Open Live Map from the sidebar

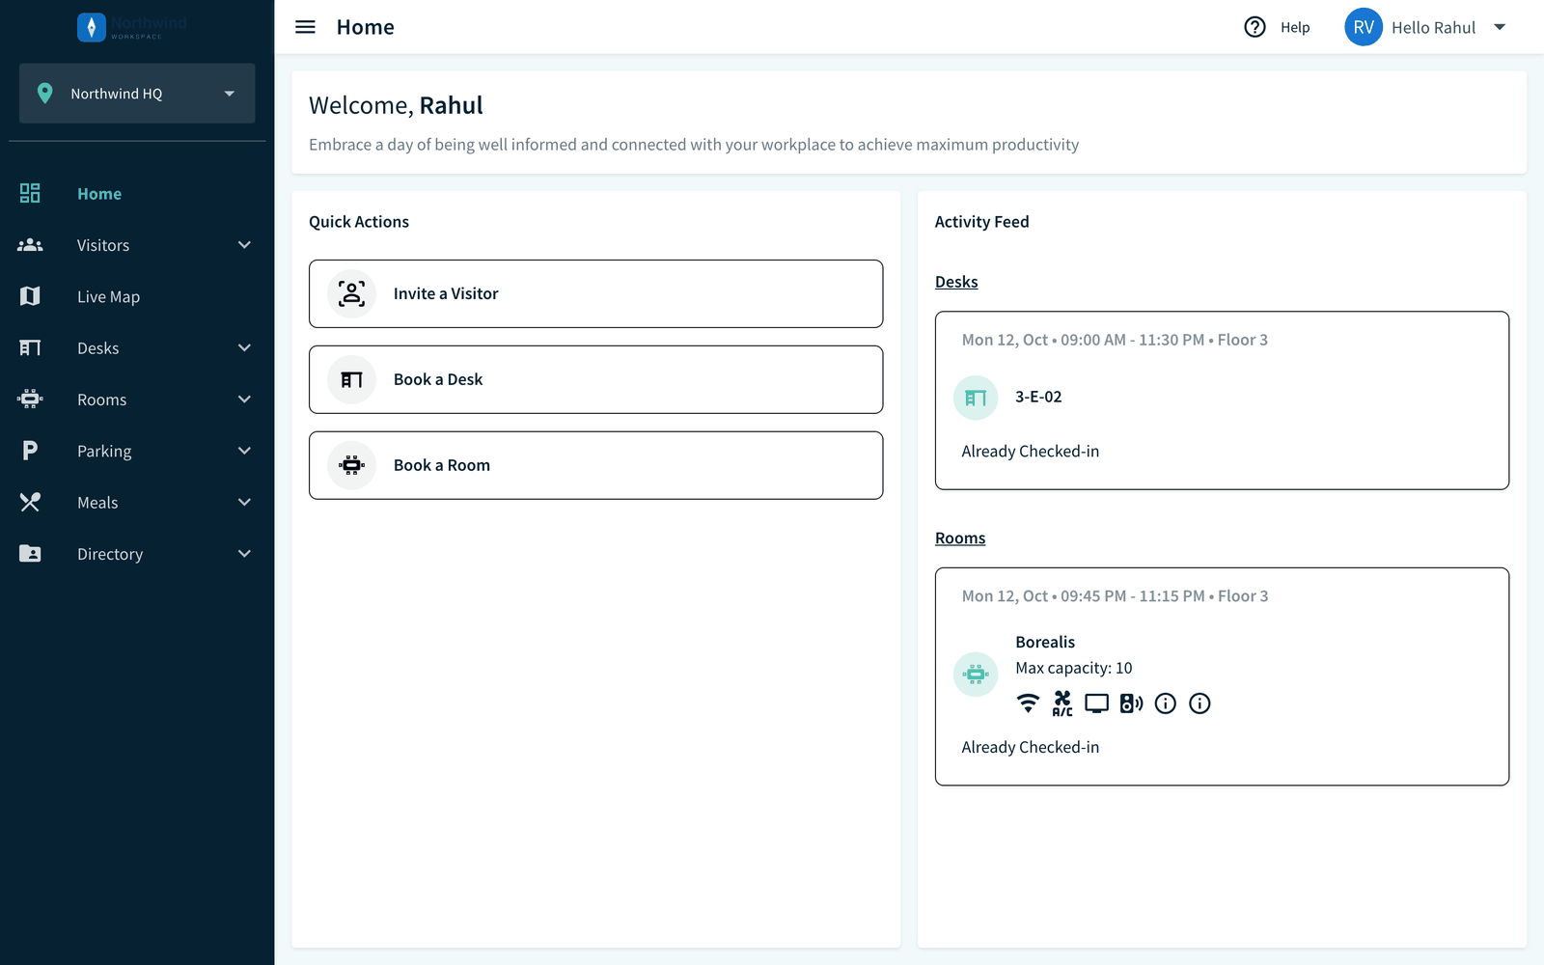pos(108,297)
